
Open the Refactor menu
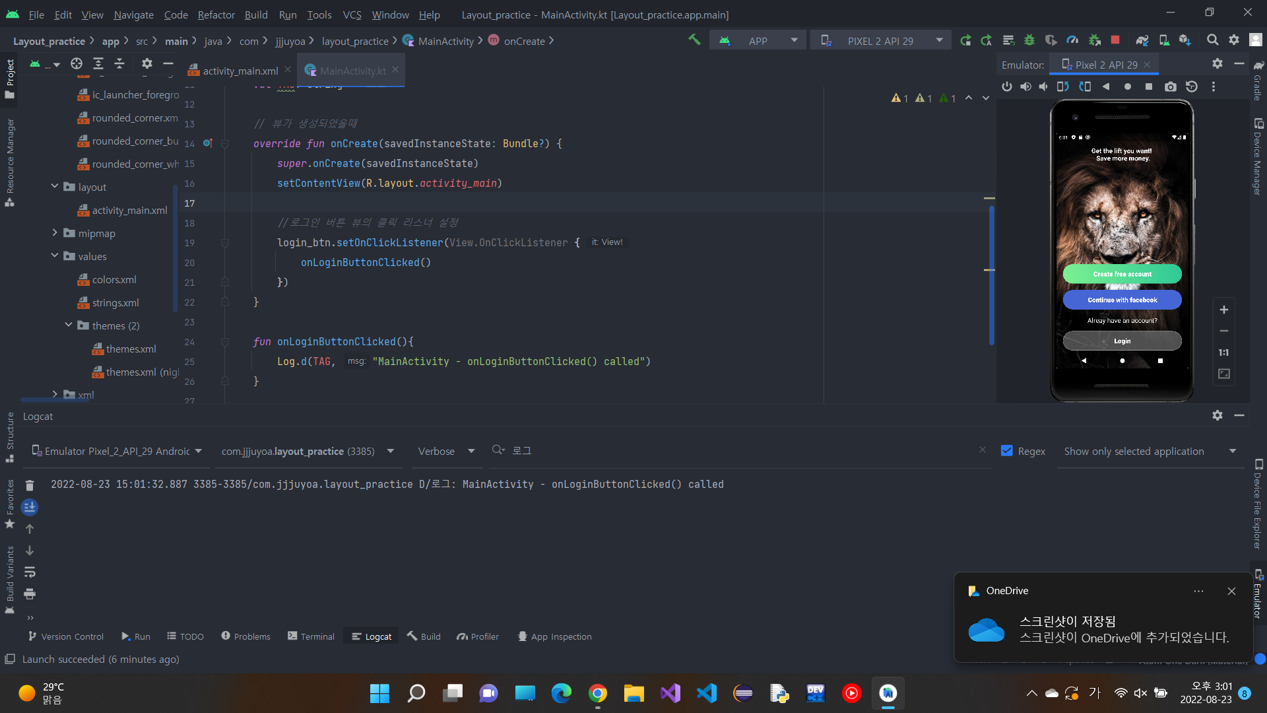216,15
